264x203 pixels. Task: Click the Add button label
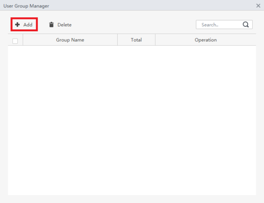(x=28, y=25)
